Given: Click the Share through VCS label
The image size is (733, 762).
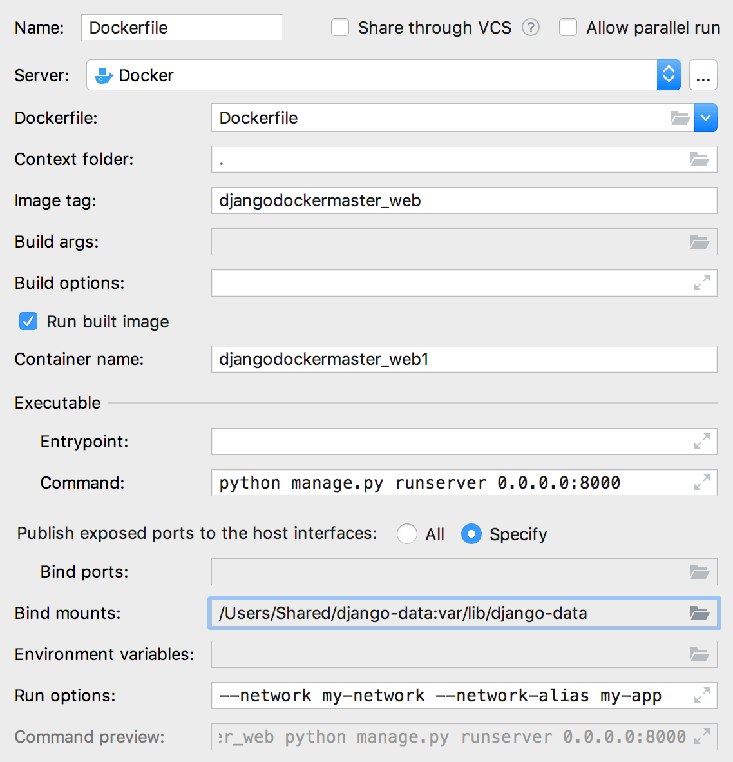Looking at the screenshot, I should pyautogui.click(x=435, y=28).
